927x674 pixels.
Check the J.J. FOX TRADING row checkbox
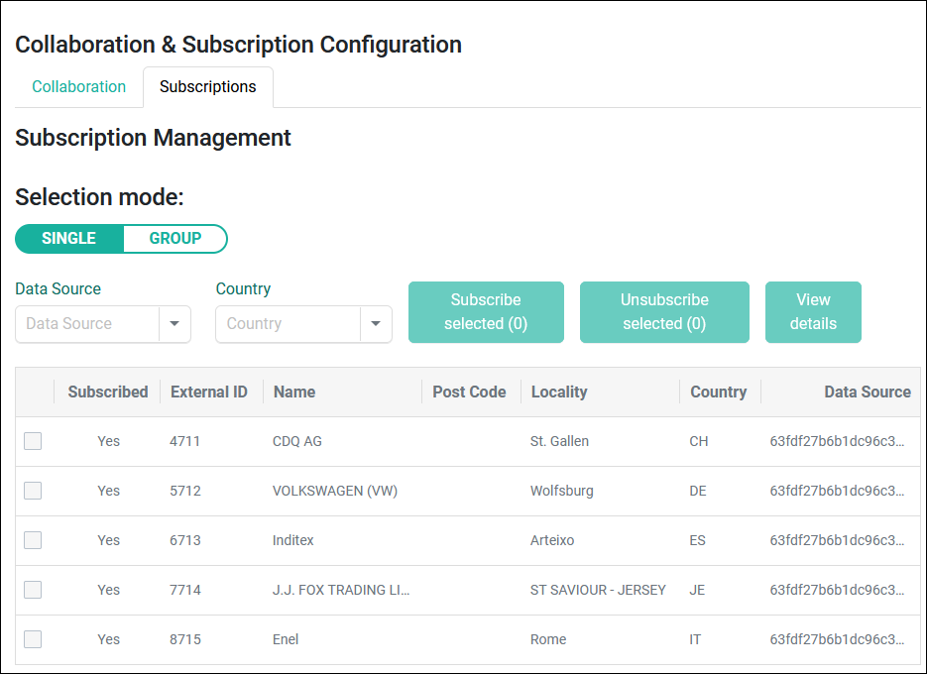33,590
